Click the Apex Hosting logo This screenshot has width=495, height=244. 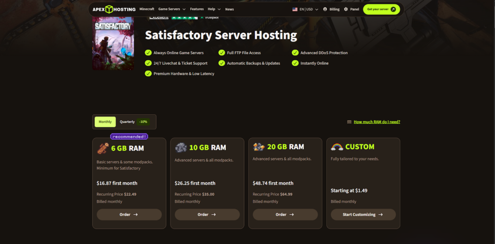click(x=114, y=9)
